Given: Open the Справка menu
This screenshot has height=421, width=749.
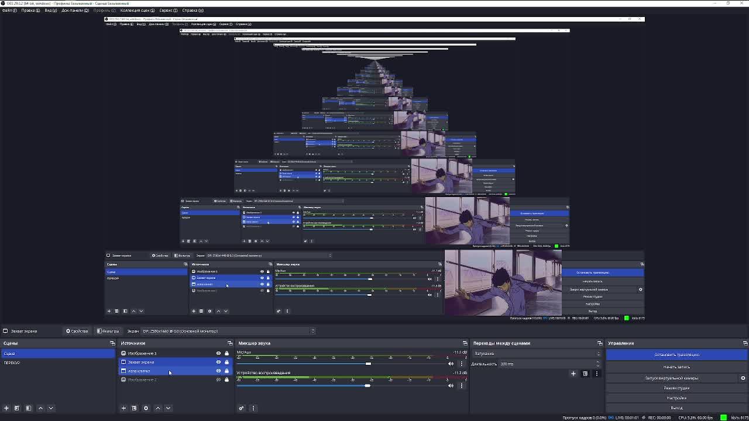Looking at the screenshot, I should pos(193,10).
